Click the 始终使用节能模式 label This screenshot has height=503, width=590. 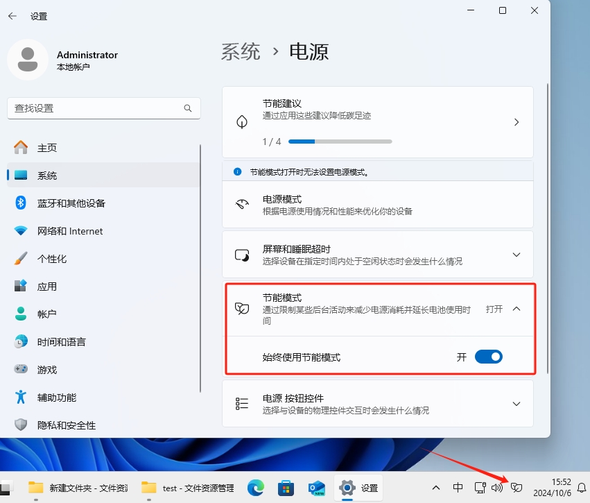pos(302,357)
